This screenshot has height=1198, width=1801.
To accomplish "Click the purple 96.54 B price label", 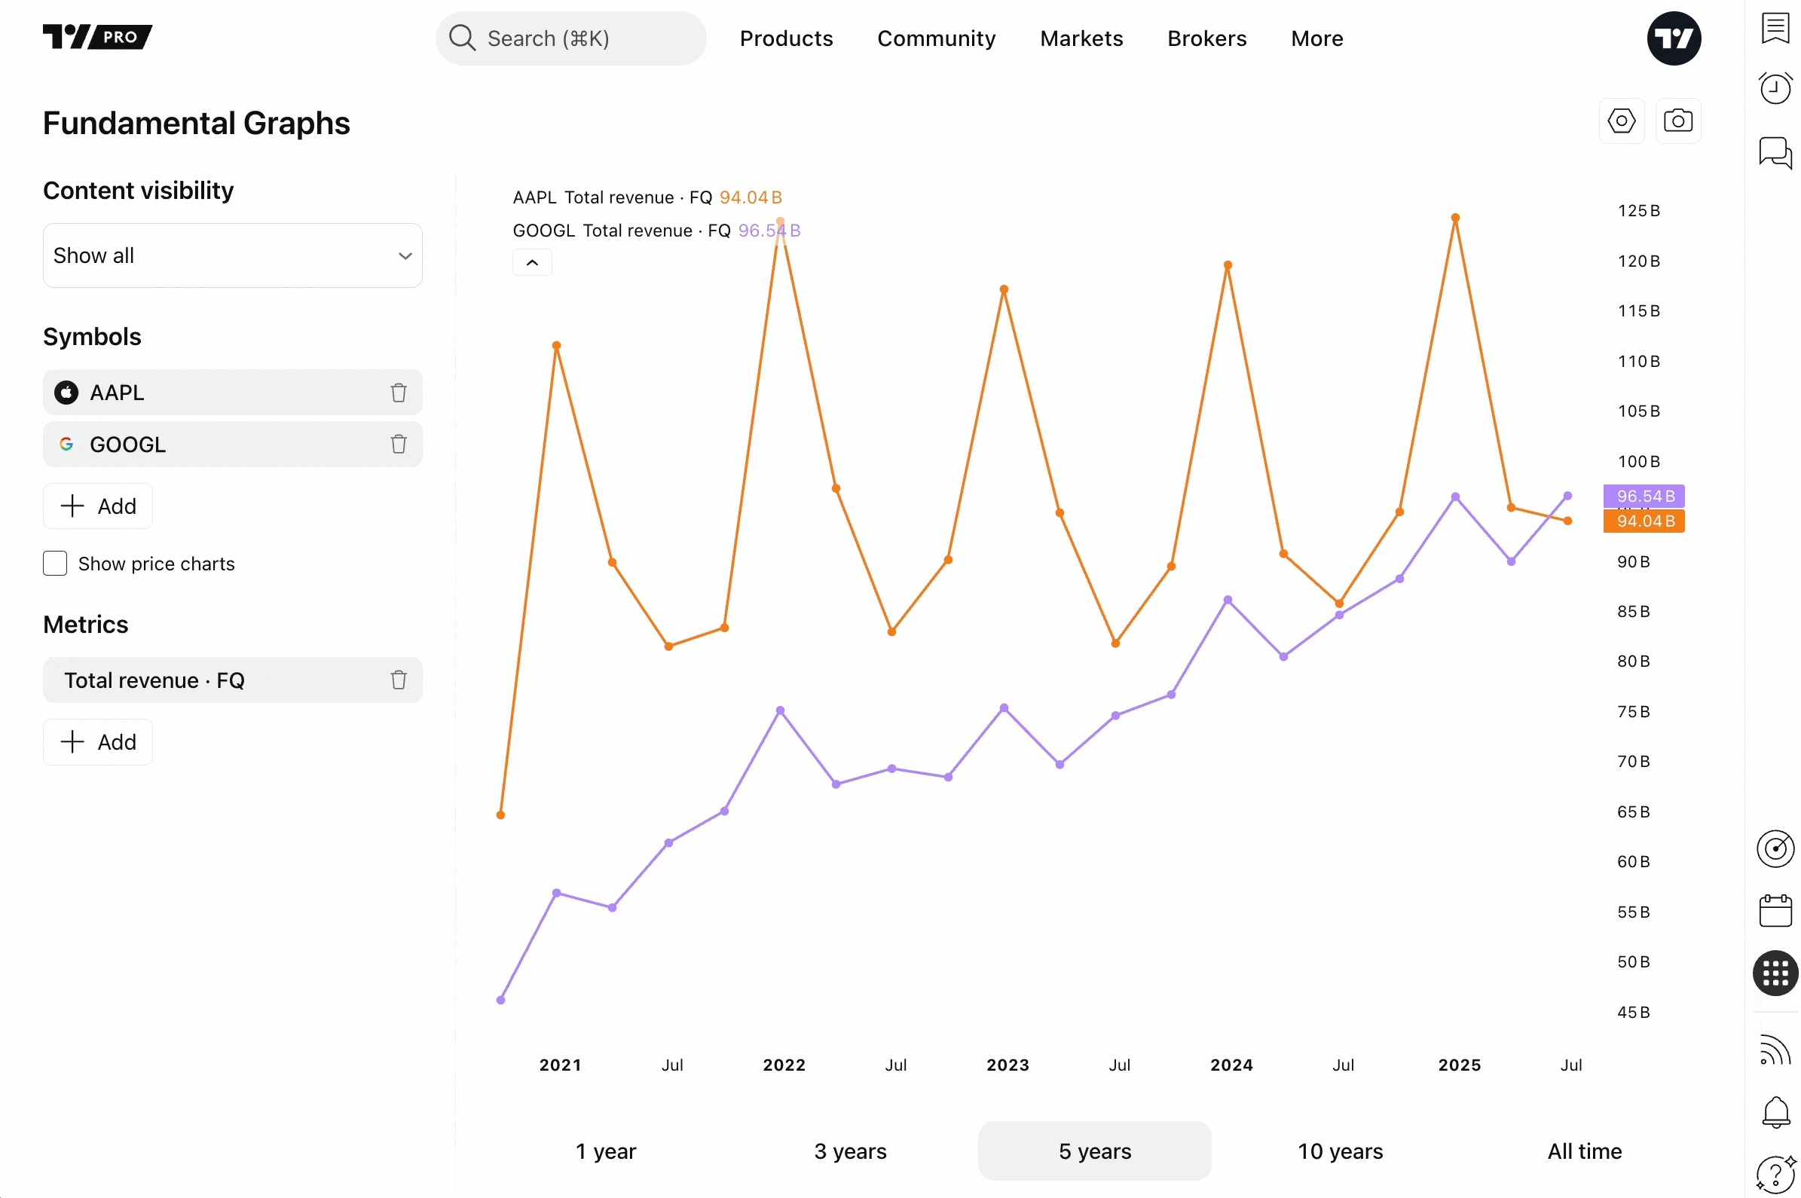I will pyautogui.click(x=1644, y=497).
